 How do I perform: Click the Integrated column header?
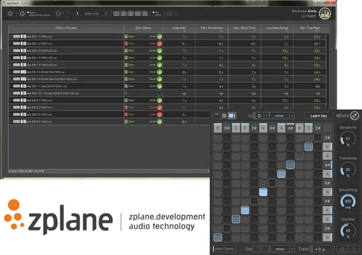click(x=179, y=28)
